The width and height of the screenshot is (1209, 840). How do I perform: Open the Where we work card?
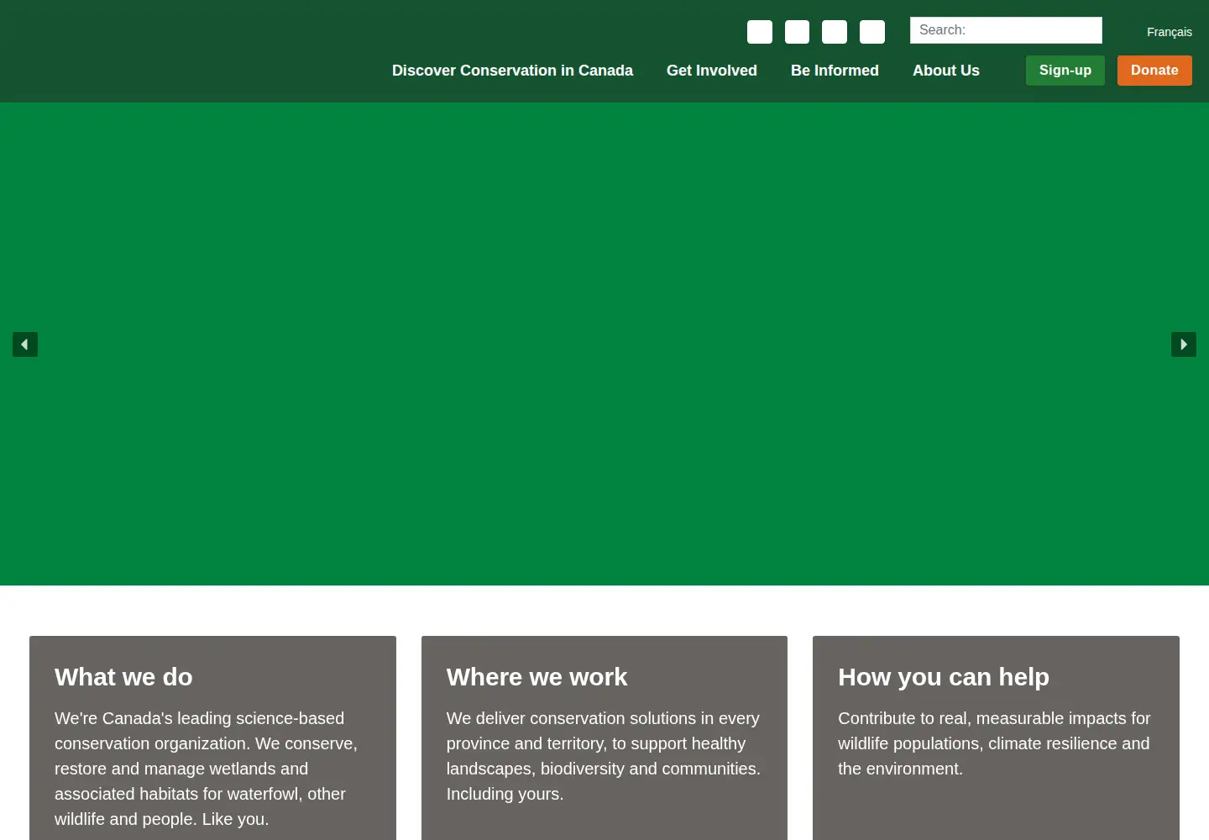tap(604, 738)
